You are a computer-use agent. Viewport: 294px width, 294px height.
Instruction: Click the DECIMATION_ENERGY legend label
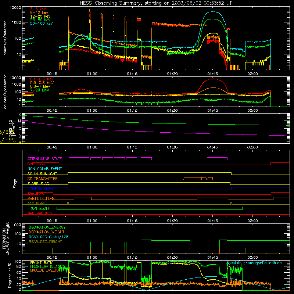click(47, 227)
